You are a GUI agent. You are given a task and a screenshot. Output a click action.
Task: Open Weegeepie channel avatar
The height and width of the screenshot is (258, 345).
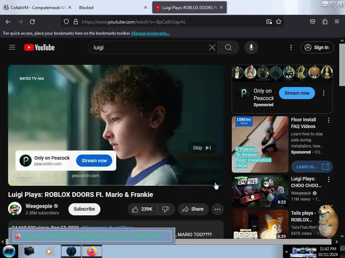coord(15,209)
